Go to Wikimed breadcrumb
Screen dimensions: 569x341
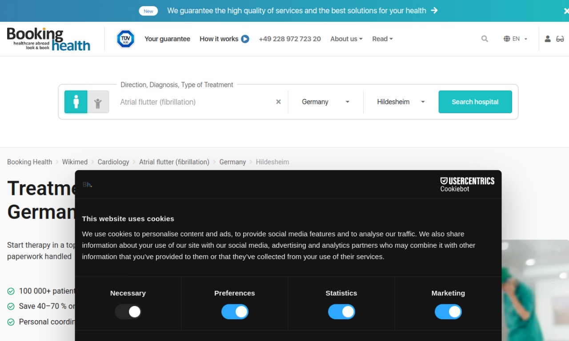[75, 162]
